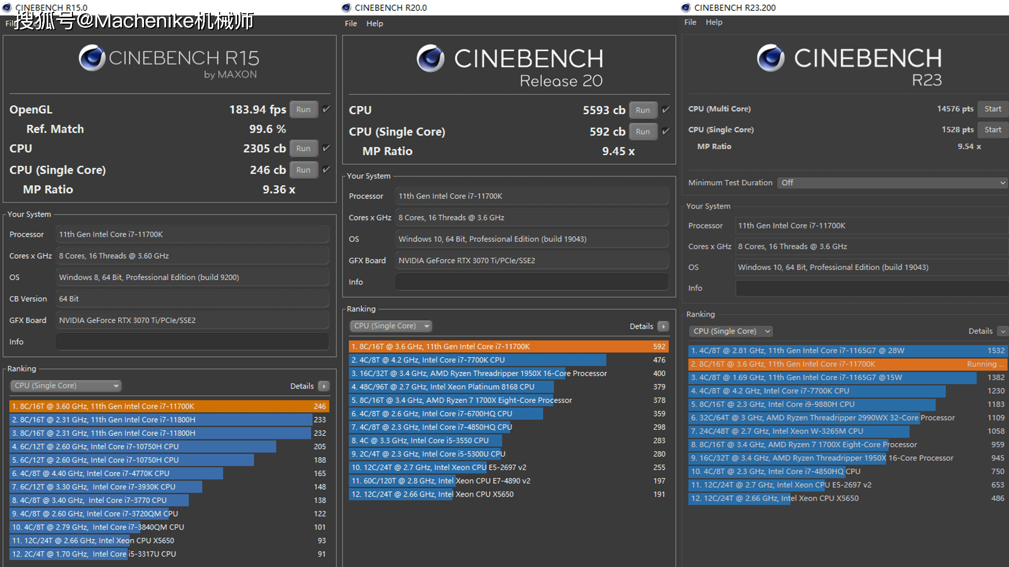The height and width of the screenshot is (567, 1009).
Task: Run the OpenGL test in R15
Action: tap(303, 109)
